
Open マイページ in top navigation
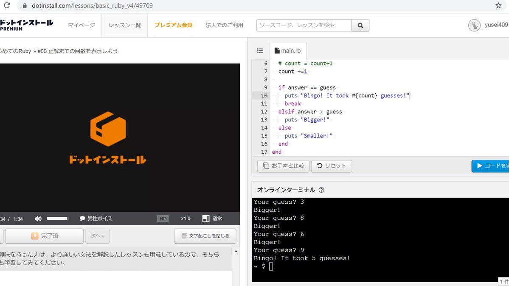82,25
